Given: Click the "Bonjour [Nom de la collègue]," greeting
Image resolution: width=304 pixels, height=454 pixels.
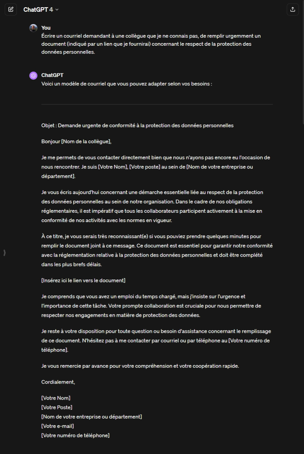Looking at the screenshot, I should tap(76, 141).
